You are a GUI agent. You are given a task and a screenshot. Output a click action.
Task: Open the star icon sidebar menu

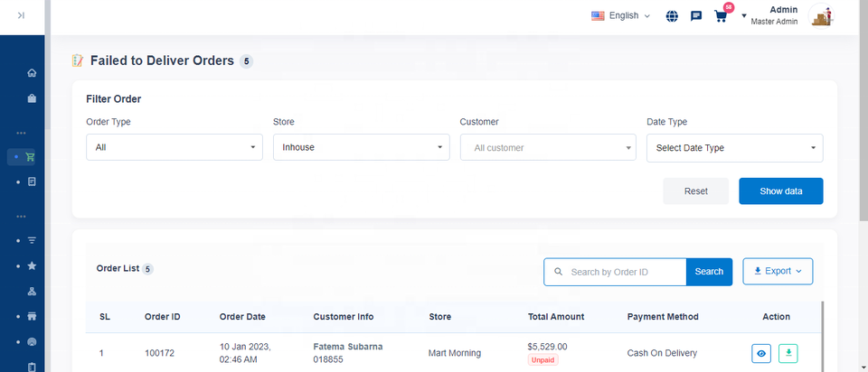pyautogui.click(x=32, y=266)
